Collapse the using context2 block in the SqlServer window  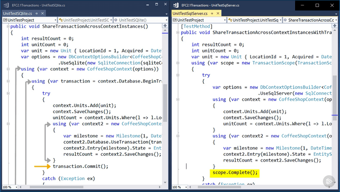178,136
